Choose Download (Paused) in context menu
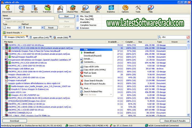Image resolution: width=192 pixels, height=128 pixels. (96, 56)
